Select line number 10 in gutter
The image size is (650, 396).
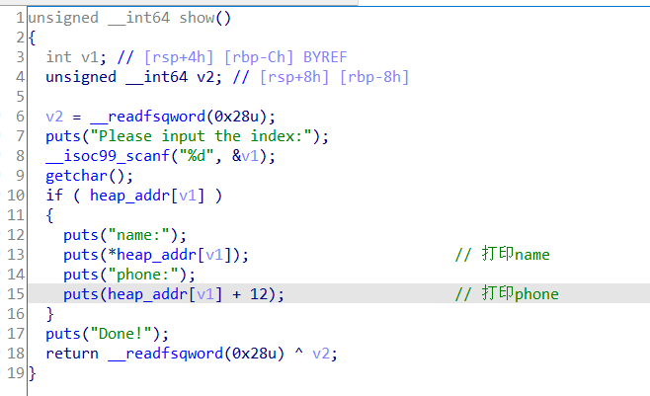(16, 196)
